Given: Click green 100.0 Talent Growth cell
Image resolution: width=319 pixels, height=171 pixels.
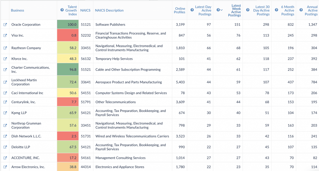Looking at the screenshot, I should pyautogui.click(x=68, y=24).
